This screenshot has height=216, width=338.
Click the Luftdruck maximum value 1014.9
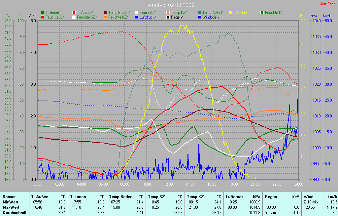pyautogui.click(x=255, y=207)
